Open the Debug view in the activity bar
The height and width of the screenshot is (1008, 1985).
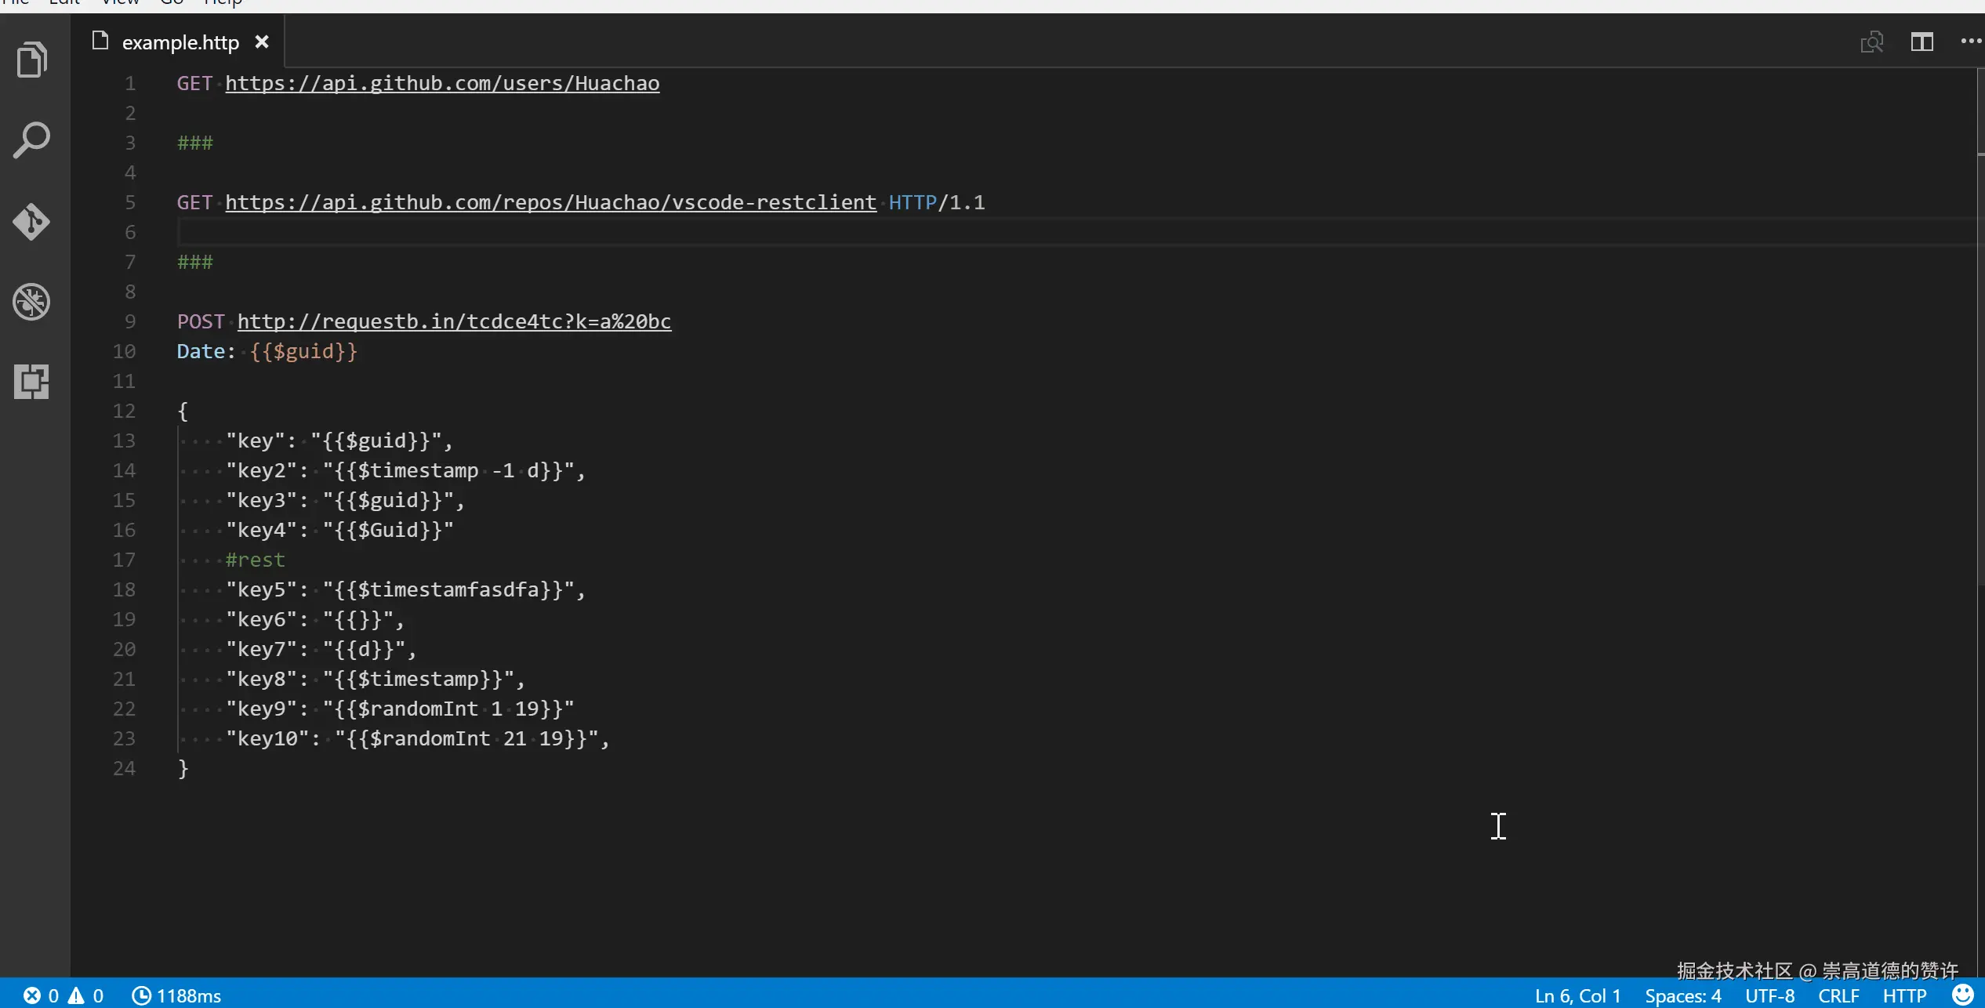[32, 302]
